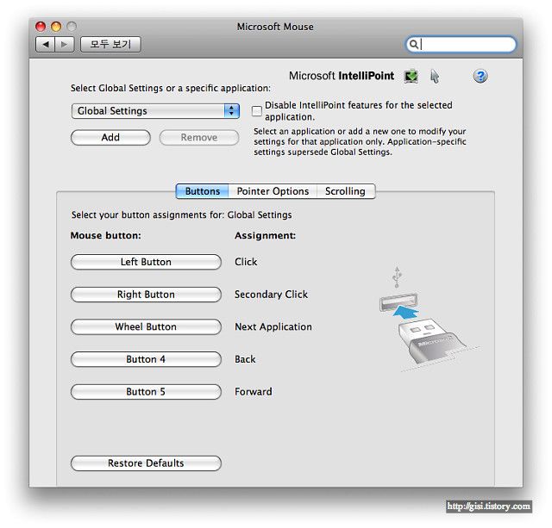
Task: Click the green download update icon
Action: click(411, 77)
